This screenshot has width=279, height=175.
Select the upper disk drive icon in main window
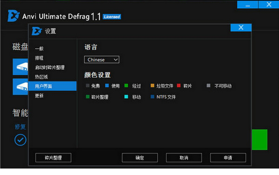coord(20,67)
